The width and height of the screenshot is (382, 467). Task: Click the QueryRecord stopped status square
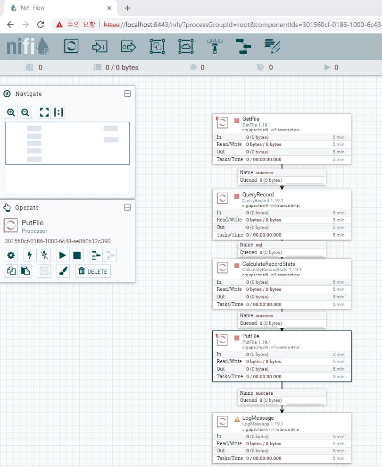pyautogui.click(x=237, y=196)
